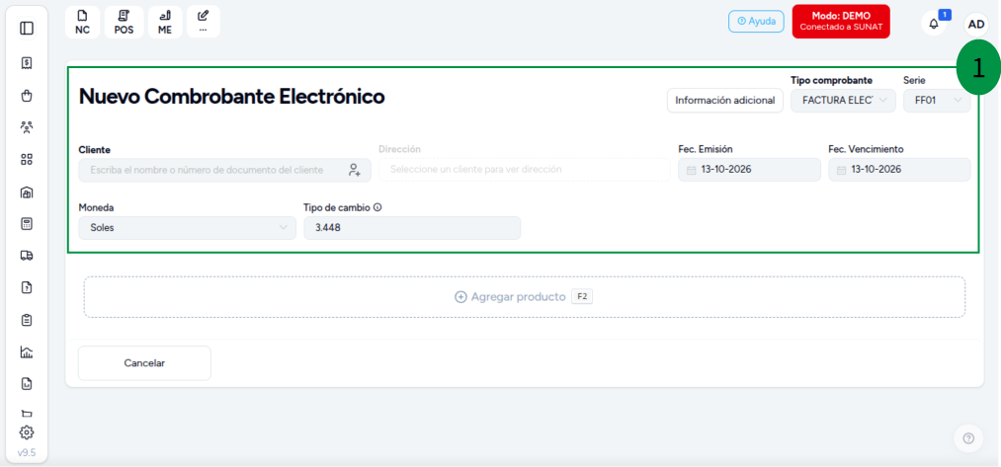The width and height of the screenshot is (1001, 467).
Task: Click the F2 shortcut key badge
Action: point(582,296)
